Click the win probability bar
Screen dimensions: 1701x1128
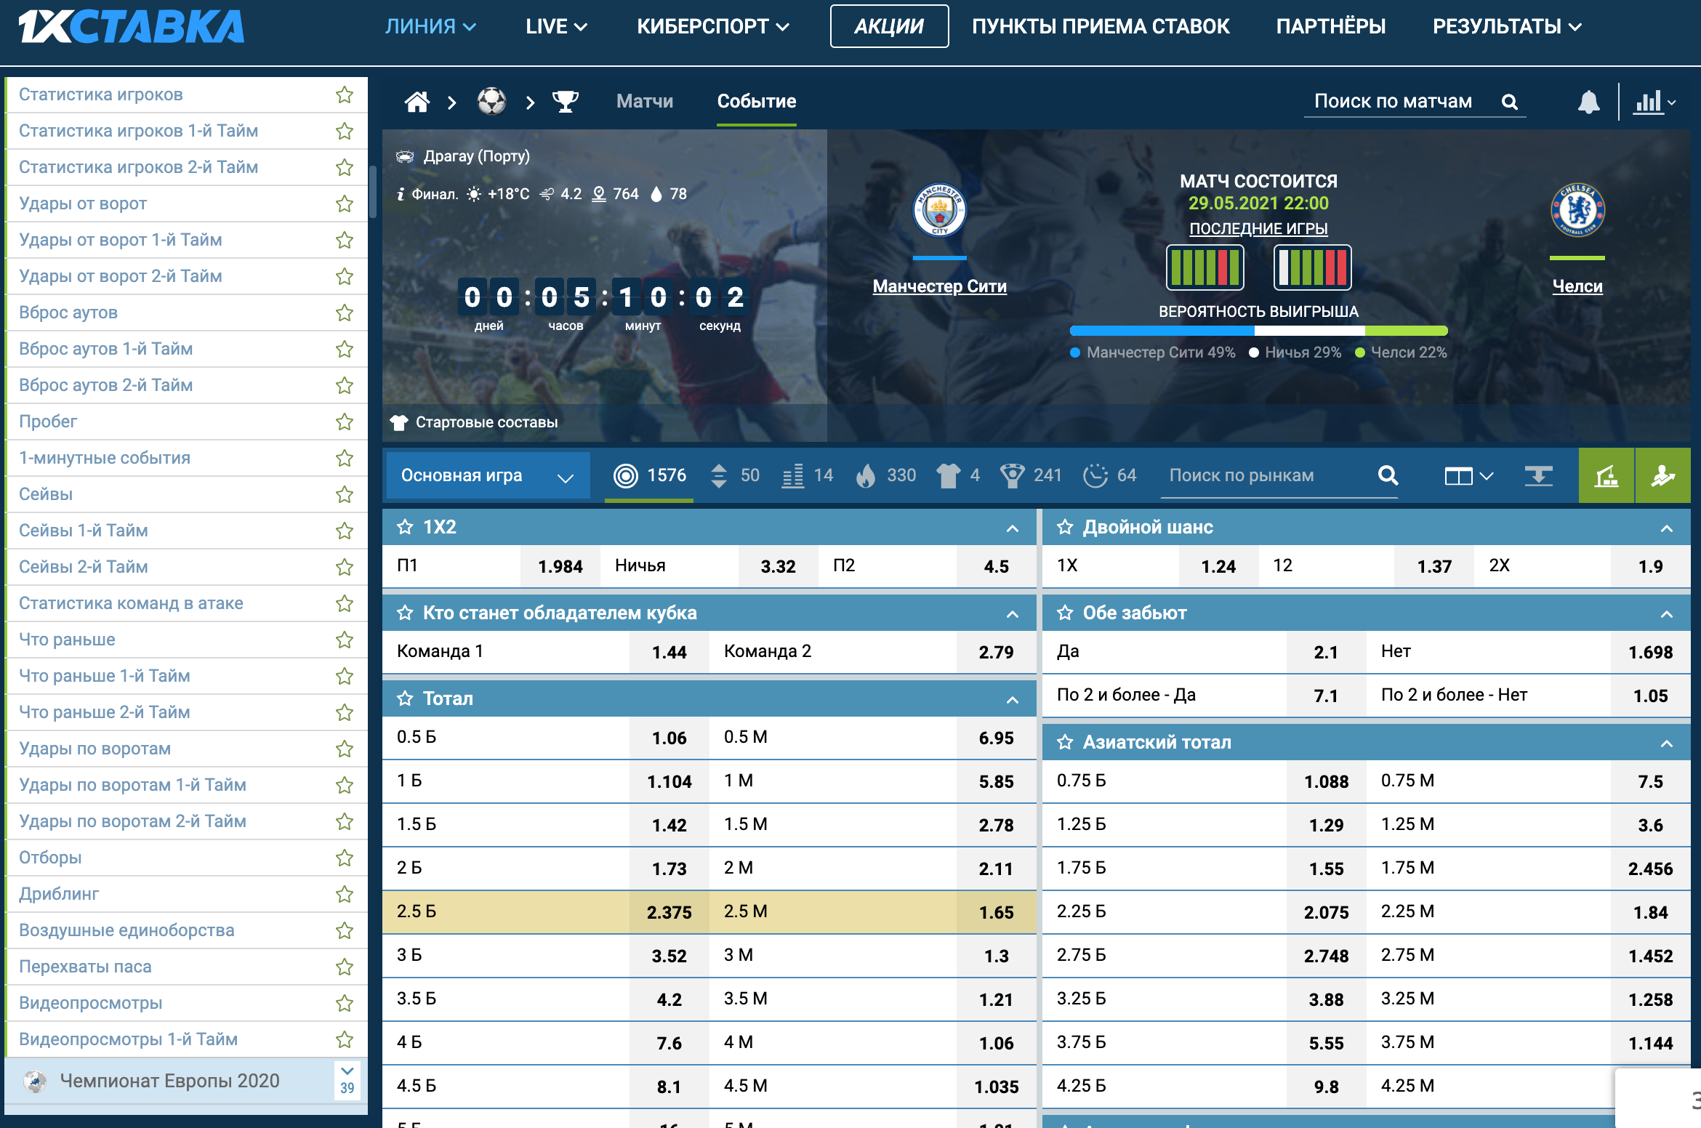pyautogui.click(x=1258, y=331)
